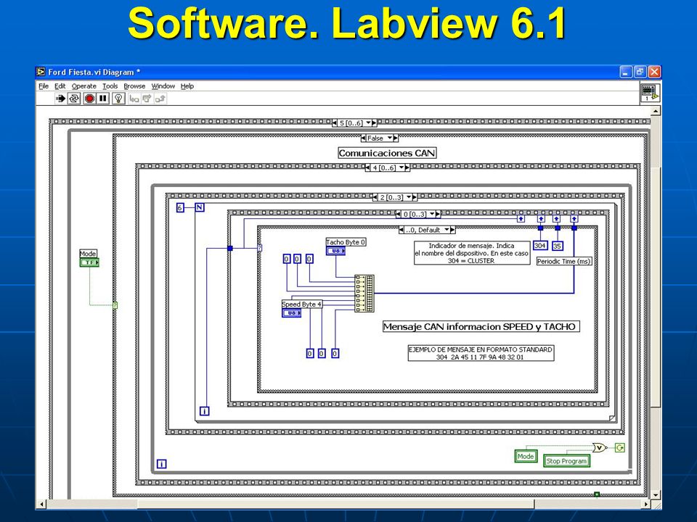Select the For Loop count terminal N
697x522 pixels.
200,207
